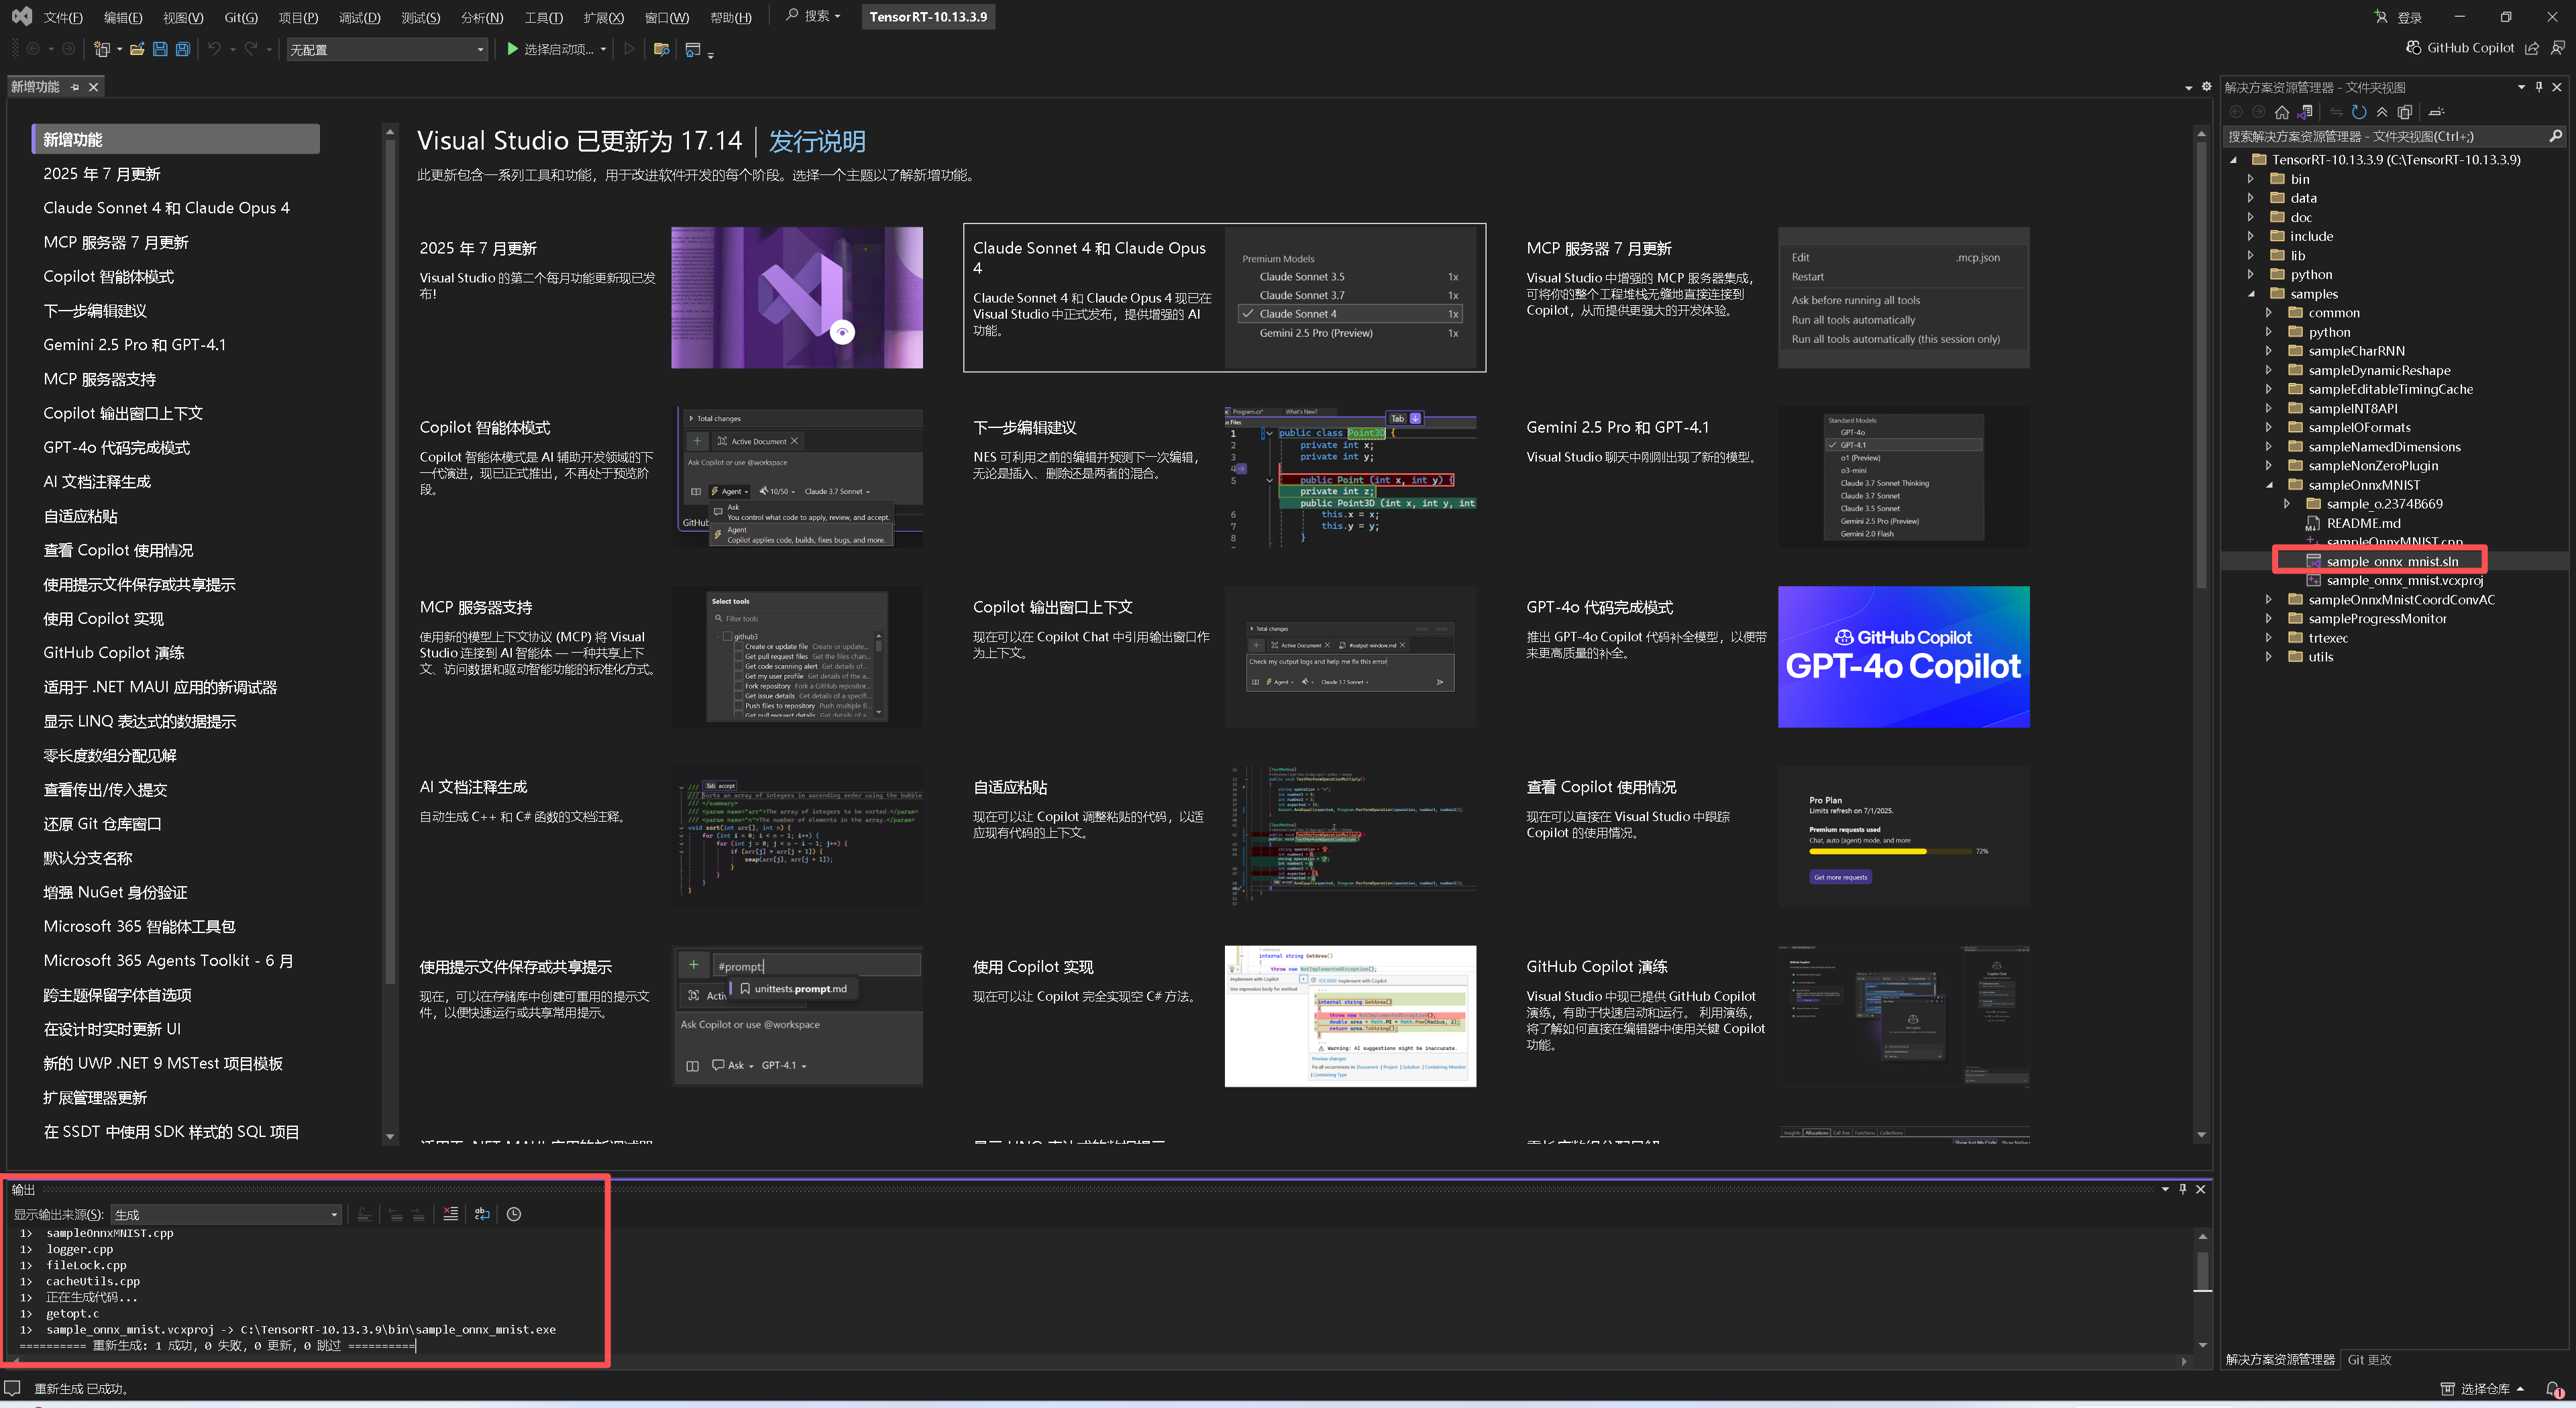Select the Claude Sonnet 4 和 Claude Opus 4 card
This screenshot has width=2576, height=1408.
click(1224, 297)
